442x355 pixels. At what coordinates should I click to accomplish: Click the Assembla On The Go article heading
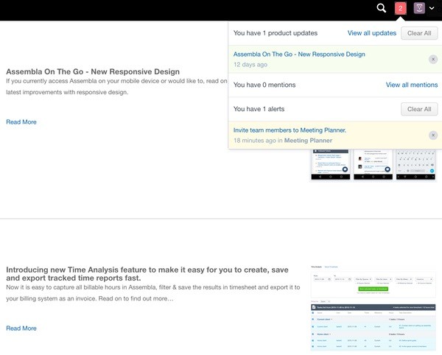coord(93,71)
